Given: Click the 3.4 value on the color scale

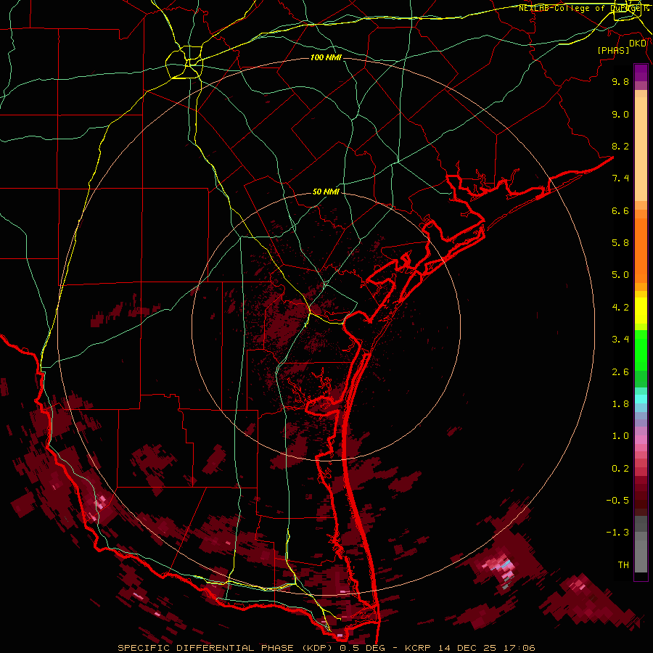Looking at the screenshot, I should [620, 340].
